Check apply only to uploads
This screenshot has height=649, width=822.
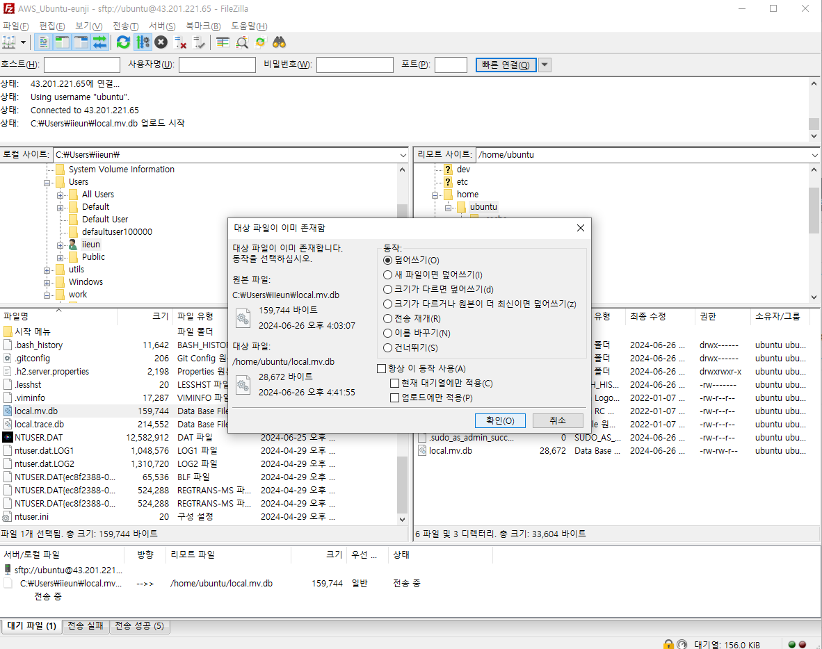tap(395, 398)
